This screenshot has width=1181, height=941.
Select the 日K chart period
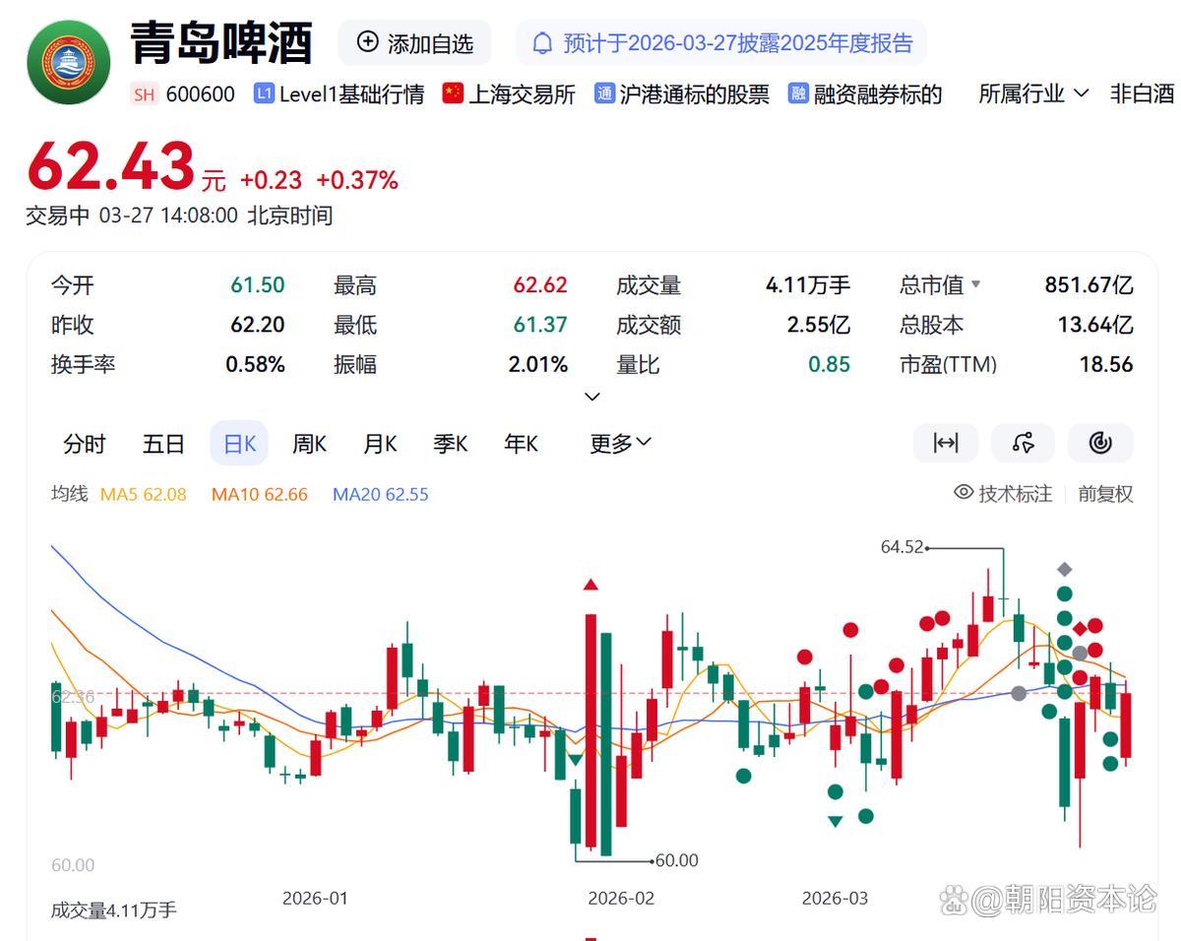click(239, 444)
